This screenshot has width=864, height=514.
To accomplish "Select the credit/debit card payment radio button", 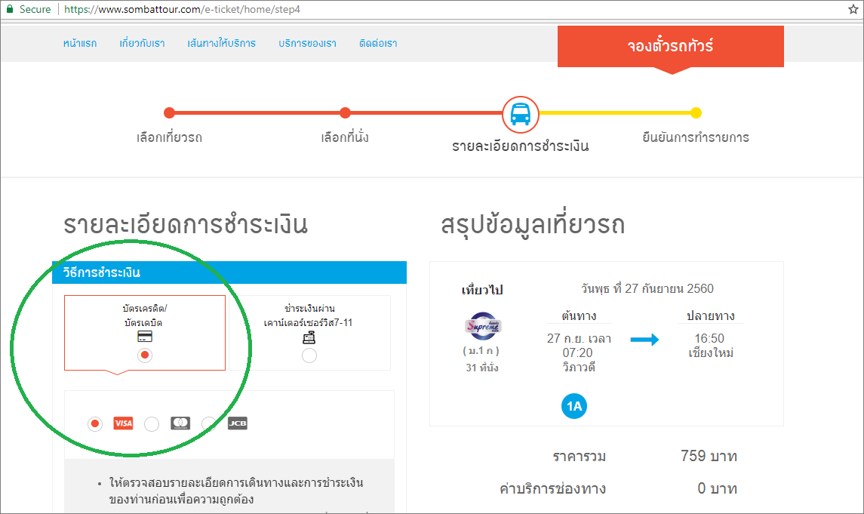I will (145, 355).
